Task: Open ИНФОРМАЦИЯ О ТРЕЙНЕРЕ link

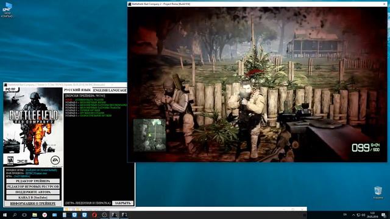Action: (33, 203)
